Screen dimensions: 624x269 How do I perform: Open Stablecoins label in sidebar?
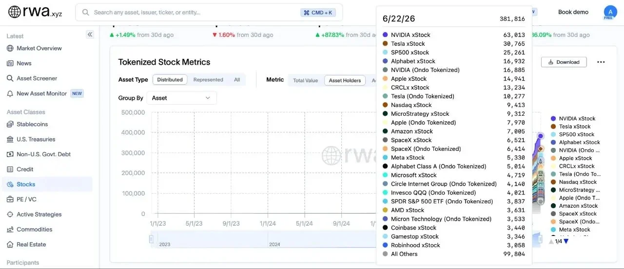32,124
